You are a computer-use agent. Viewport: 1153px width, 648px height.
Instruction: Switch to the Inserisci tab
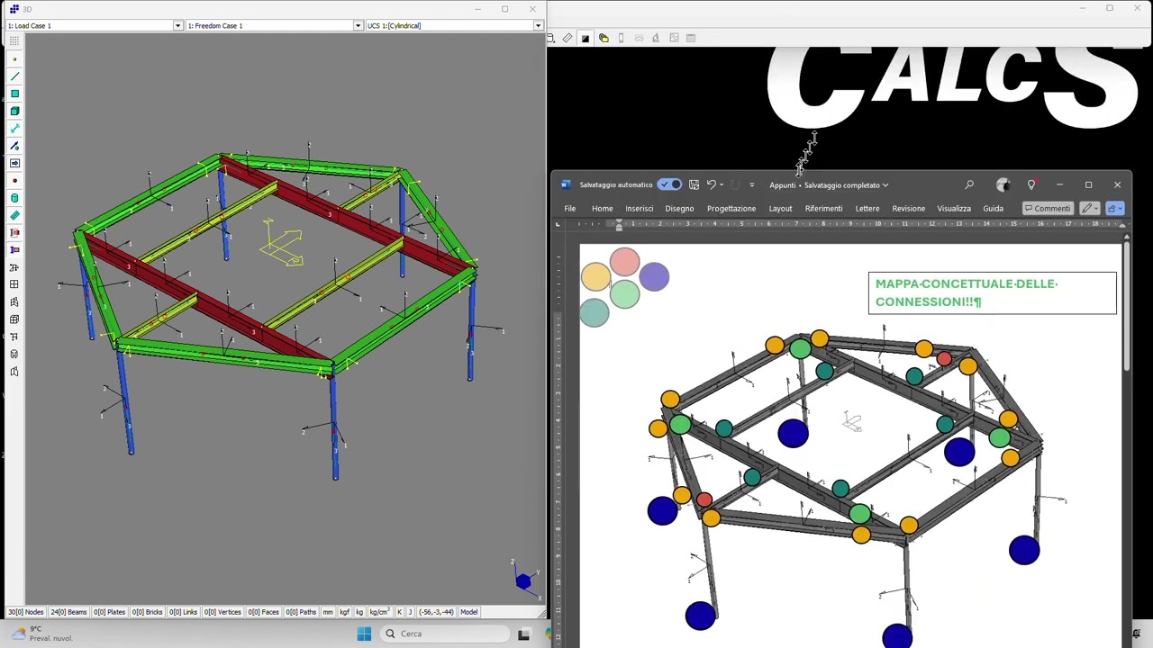640,208
